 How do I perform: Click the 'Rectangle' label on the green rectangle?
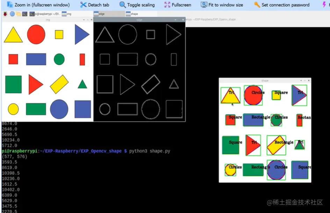click(260, 167)
